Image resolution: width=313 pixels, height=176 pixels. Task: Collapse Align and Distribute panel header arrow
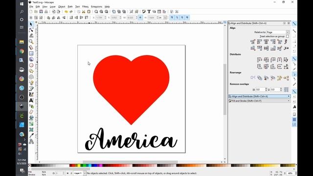[x=289, y=96]
